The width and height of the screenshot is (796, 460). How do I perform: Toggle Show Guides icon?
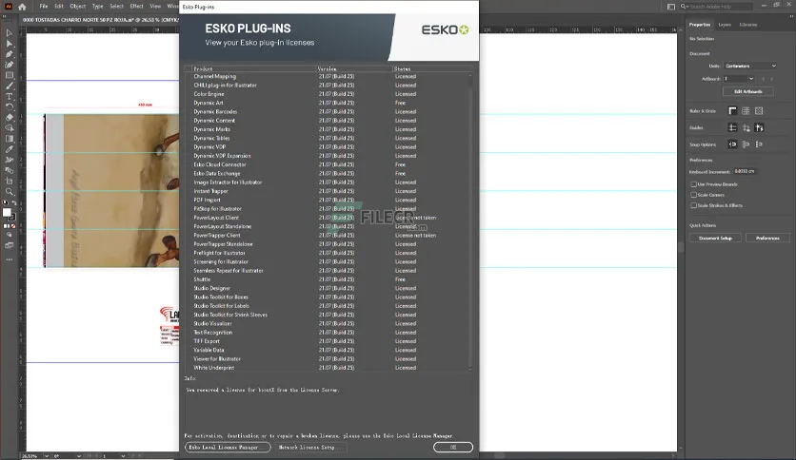[732, 127]
